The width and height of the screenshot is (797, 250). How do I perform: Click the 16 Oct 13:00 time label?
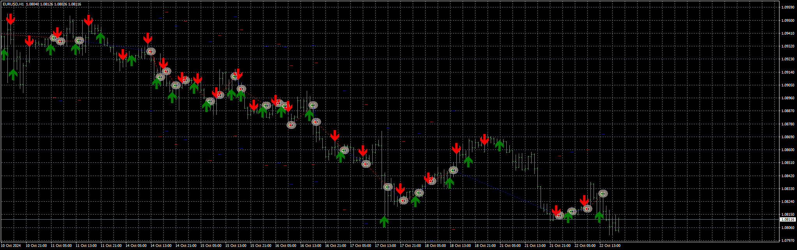[311, 246]
